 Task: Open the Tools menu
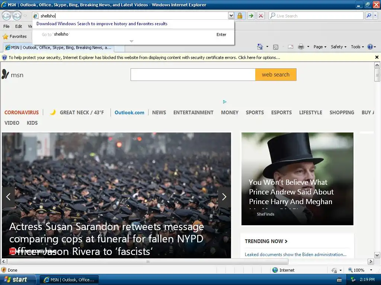pyautogui.click(x=357, y=47)
